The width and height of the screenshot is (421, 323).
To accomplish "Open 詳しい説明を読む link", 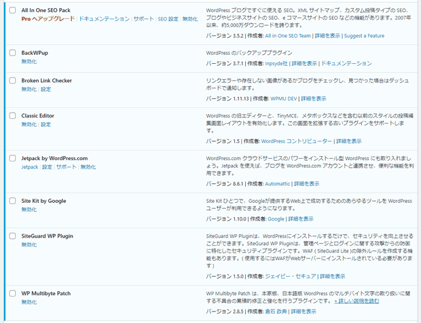I will [x=356, y=301].
